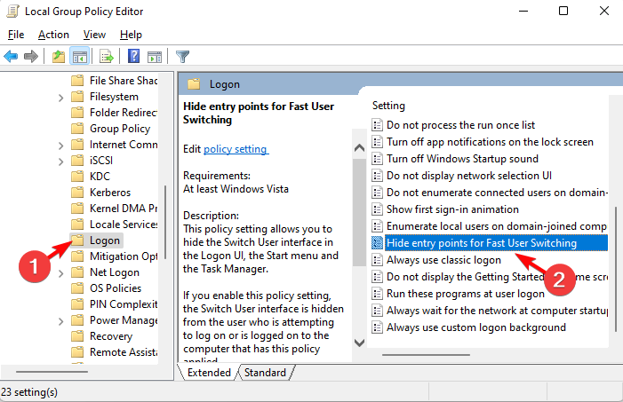623x402 pixels.
Task: Click the Logon folder icon in header
Action: pyautogui.click(x=194, y=84)
